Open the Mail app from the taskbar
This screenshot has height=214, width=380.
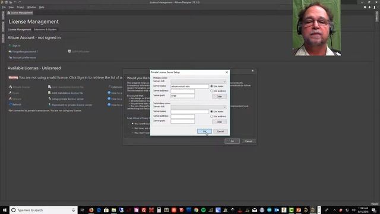255,210
